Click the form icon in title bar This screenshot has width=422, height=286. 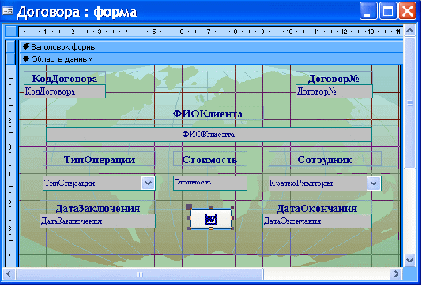8,11
